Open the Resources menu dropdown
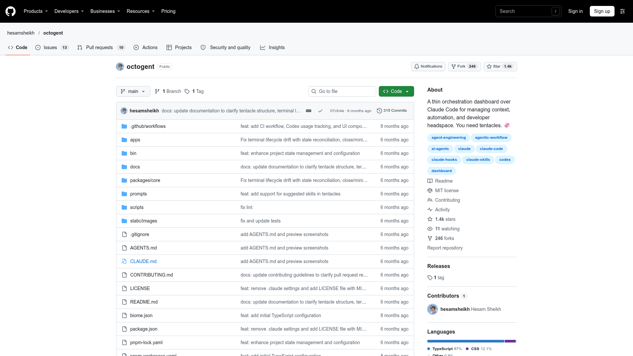The image size is (633, 356). click(x=140, y=11)
